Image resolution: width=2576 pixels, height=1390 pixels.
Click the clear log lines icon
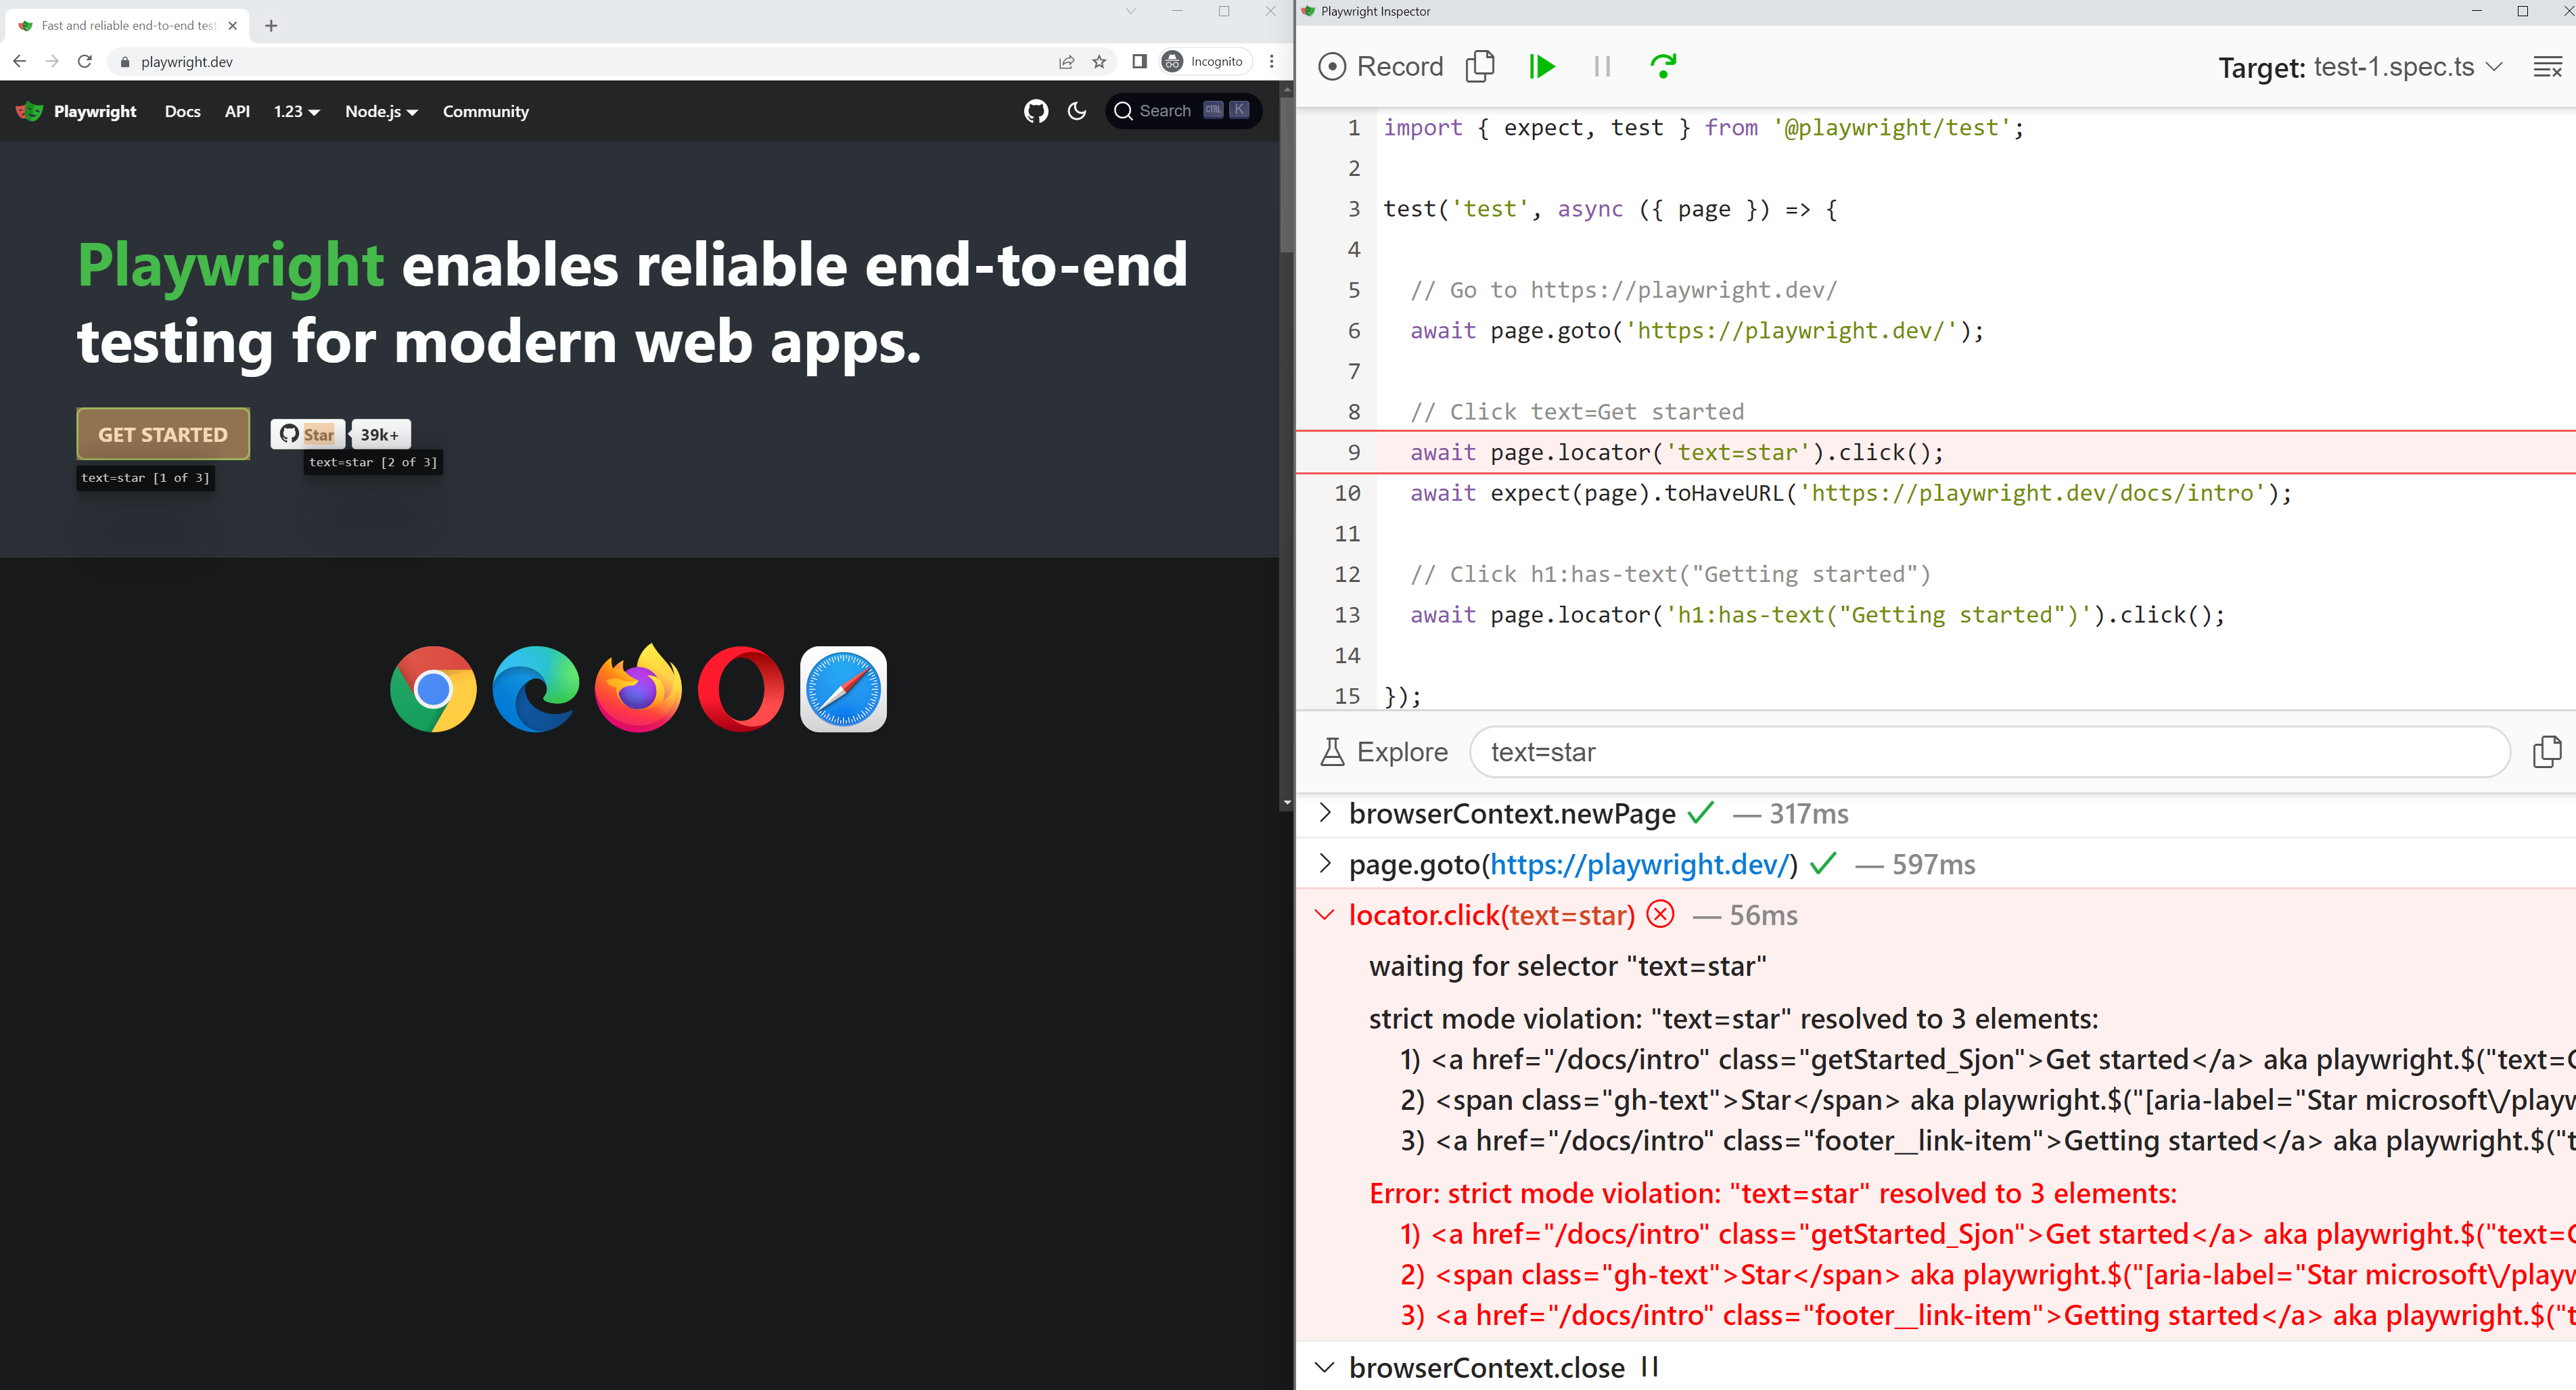(2546, 67)
